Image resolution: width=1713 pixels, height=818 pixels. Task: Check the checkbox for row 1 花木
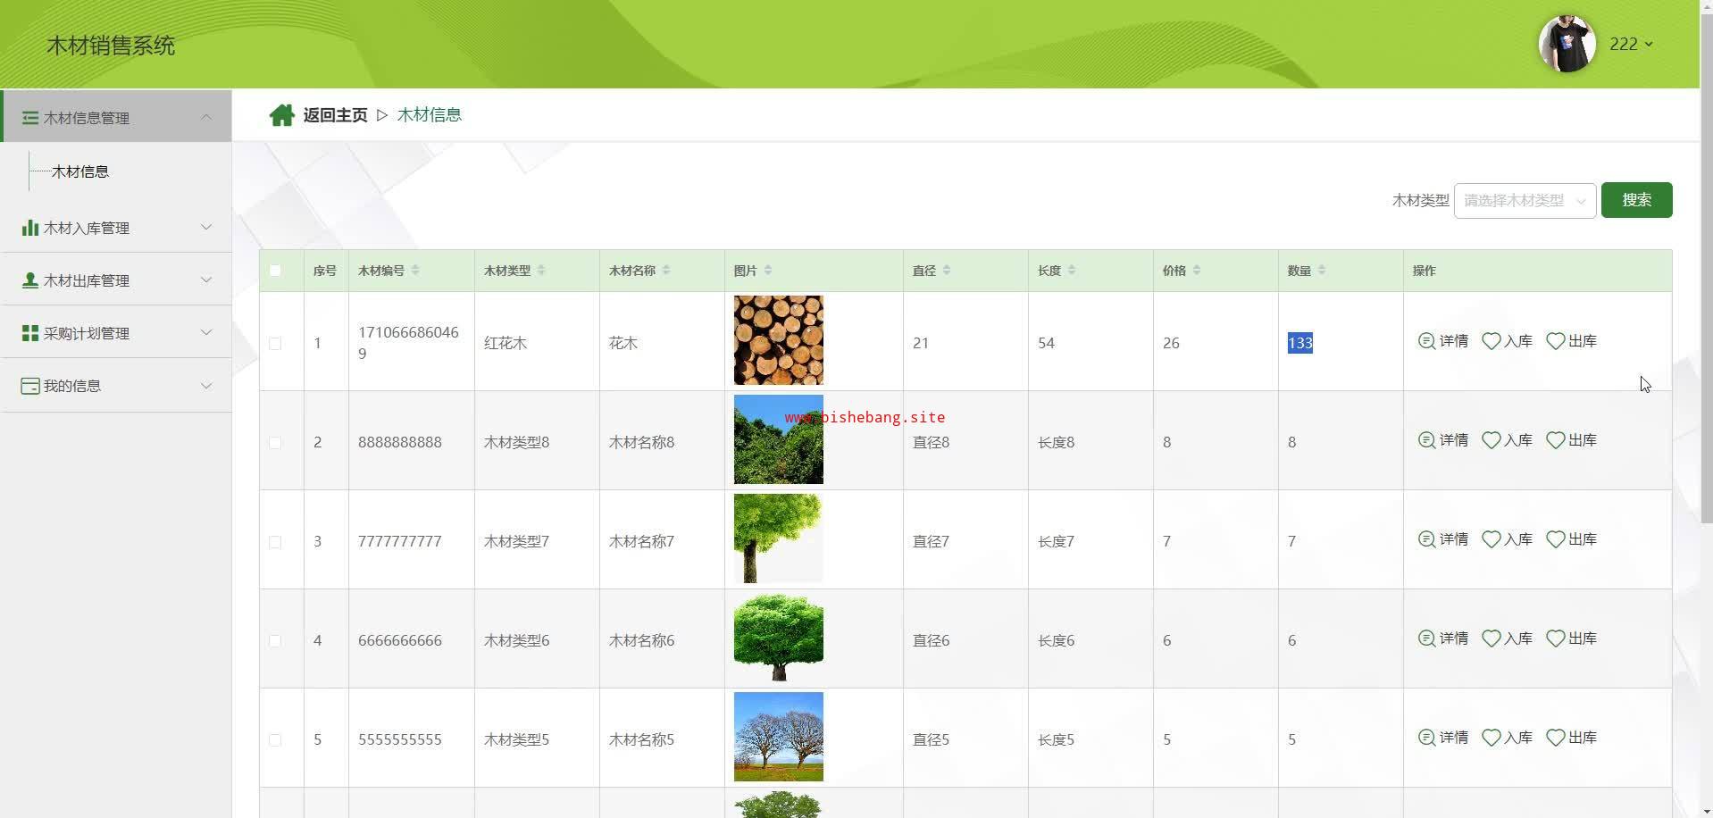pos(275,344)
